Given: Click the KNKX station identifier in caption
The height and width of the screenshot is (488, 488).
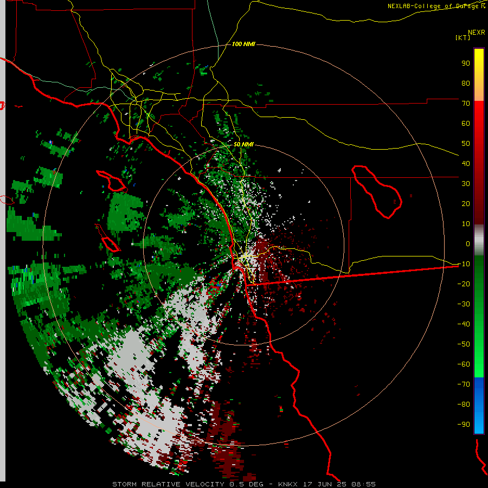Looking at the screenshot, I should 288,484.
